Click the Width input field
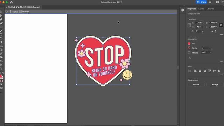 (x=213, y=23)
